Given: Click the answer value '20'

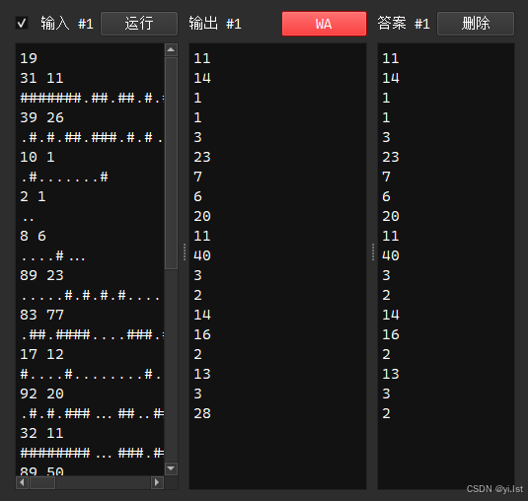Looking at the screenshot, I should (x=391, y=216).
